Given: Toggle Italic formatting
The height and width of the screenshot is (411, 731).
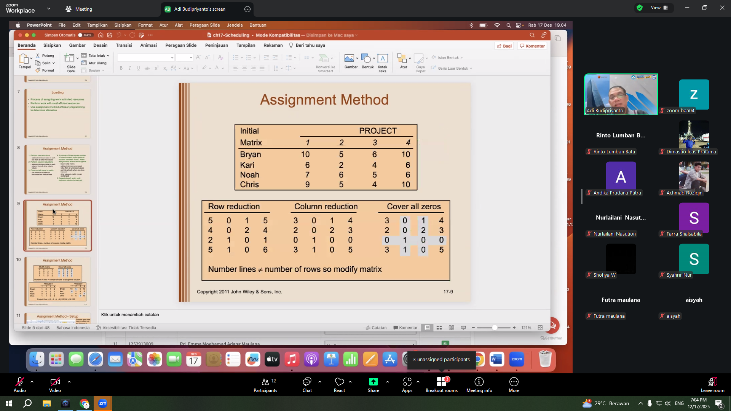Looking at the screenshot, I should coord(130,68).
